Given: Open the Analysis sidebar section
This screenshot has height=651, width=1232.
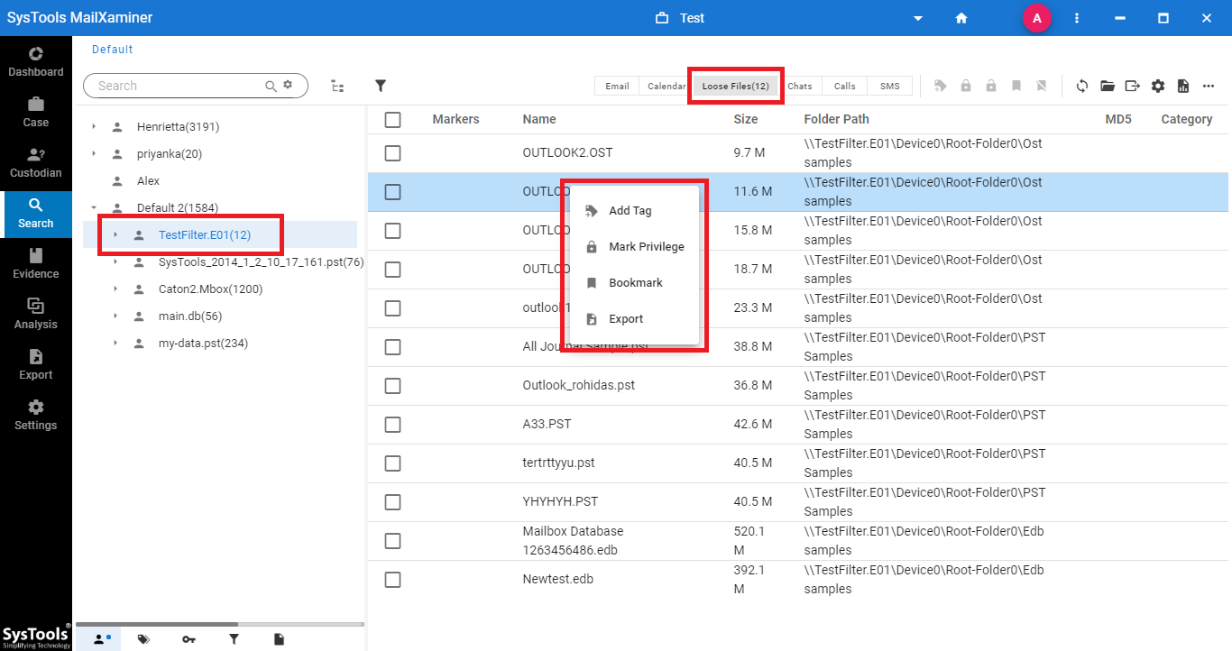Looking at the screenshot, I should (36, 315).
